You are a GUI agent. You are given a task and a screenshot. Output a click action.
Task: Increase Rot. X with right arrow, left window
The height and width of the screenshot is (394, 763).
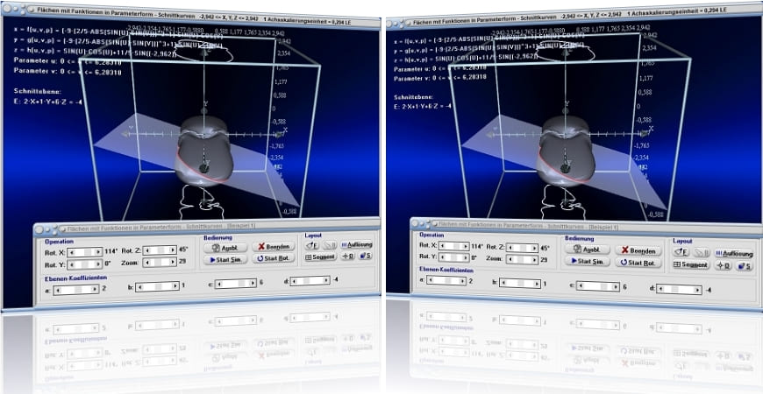(x=98, y=252)
